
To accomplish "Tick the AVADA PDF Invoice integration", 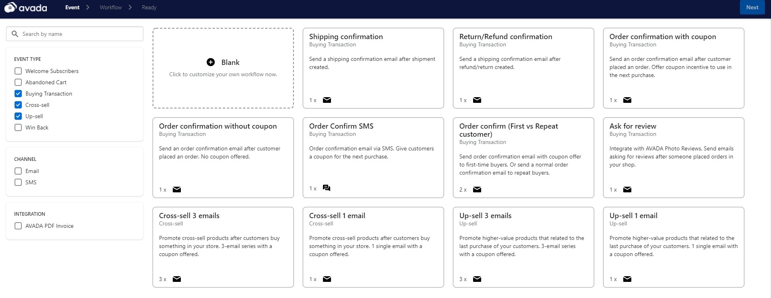I will 18,226.
